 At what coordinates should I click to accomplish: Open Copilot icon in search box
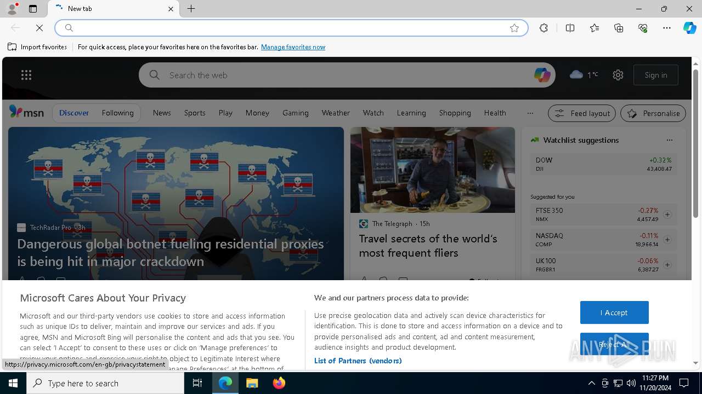pos(542,75)
